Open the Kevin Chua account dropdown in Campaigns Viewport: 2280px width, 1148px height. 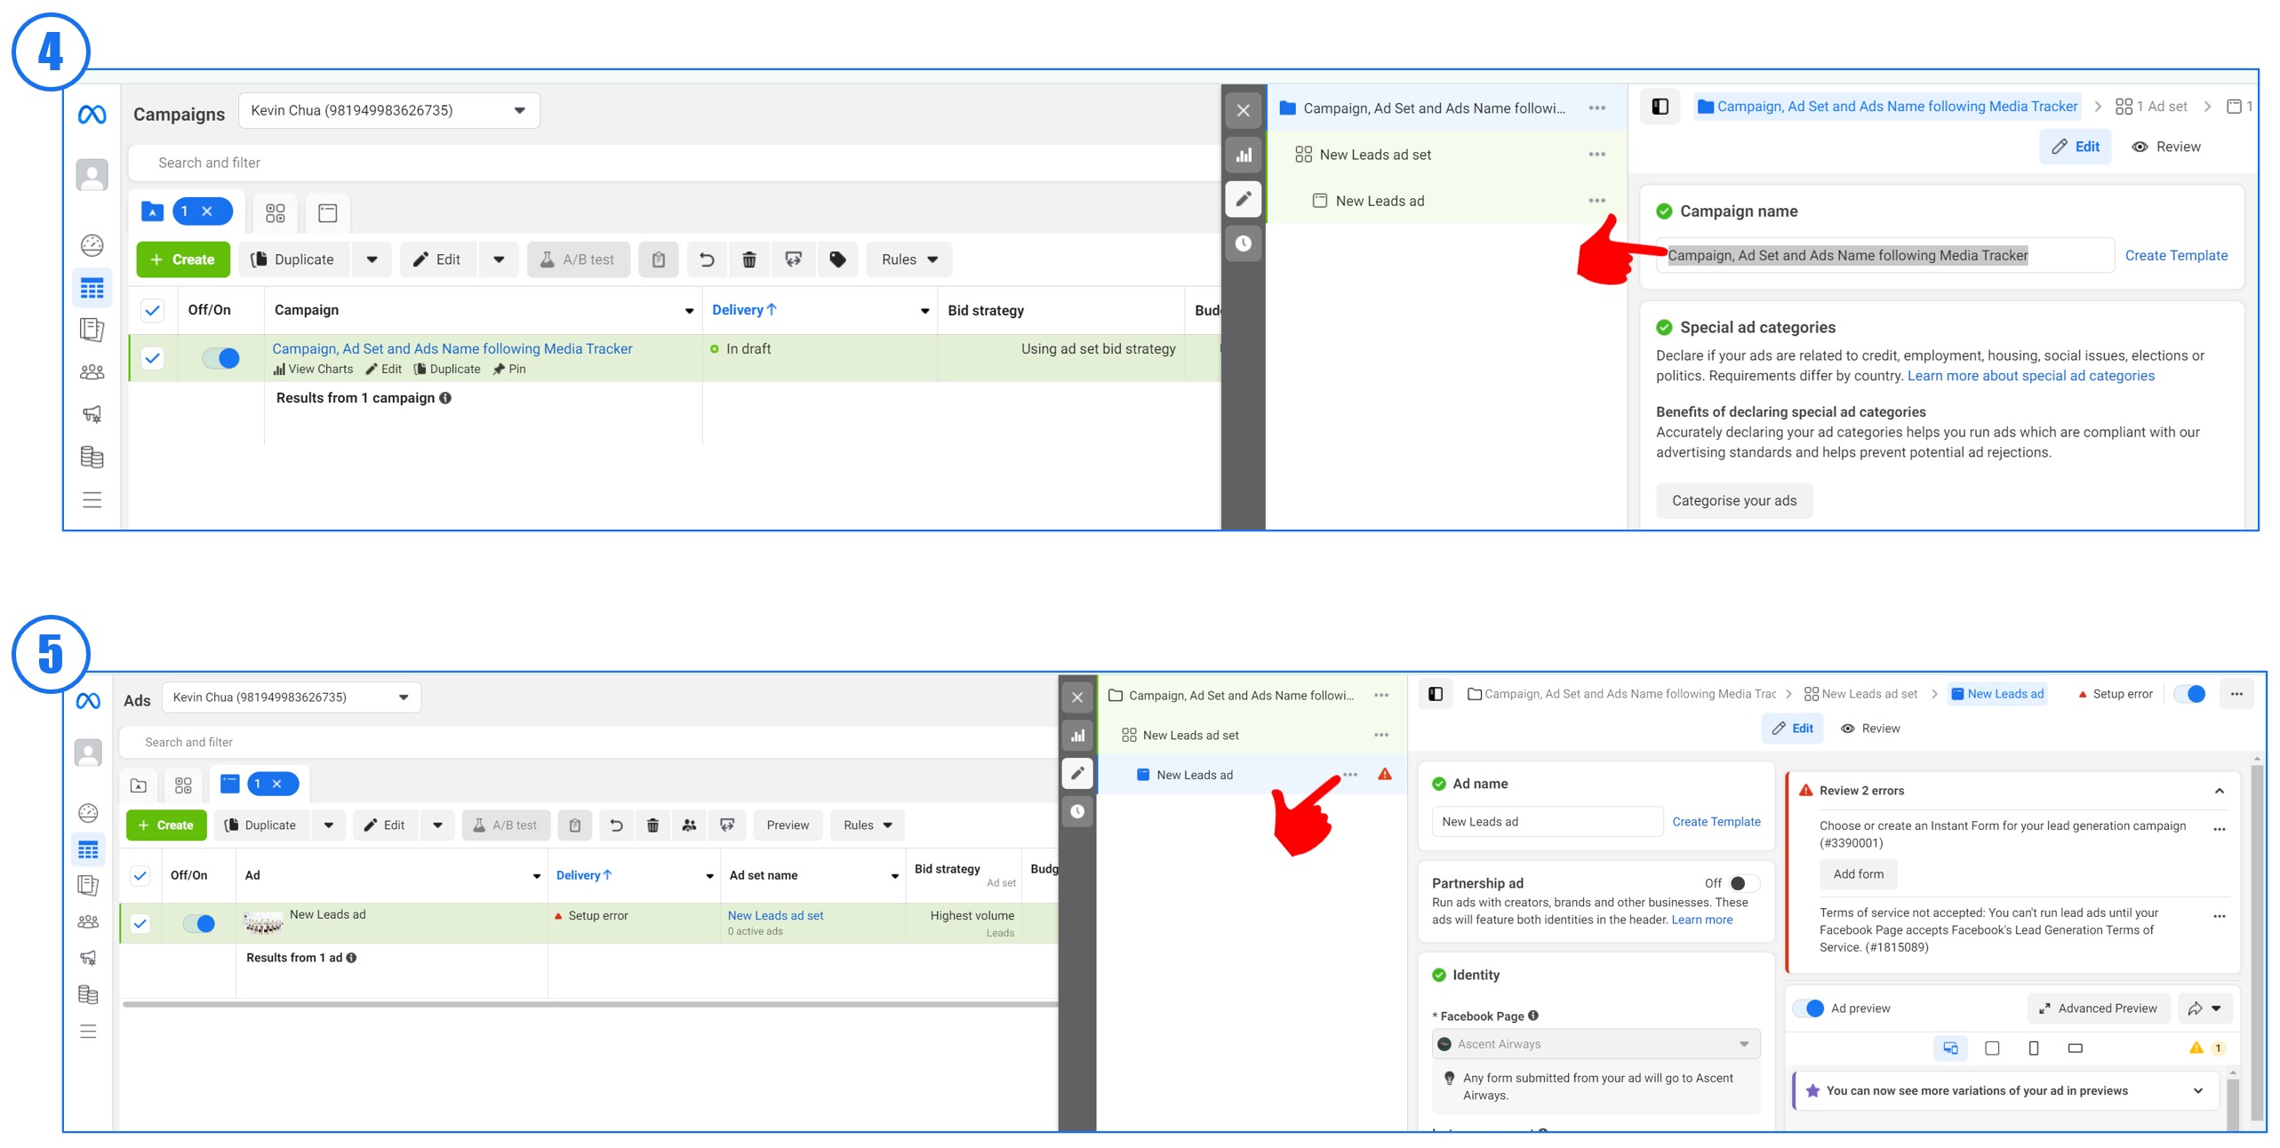(388, 110)
